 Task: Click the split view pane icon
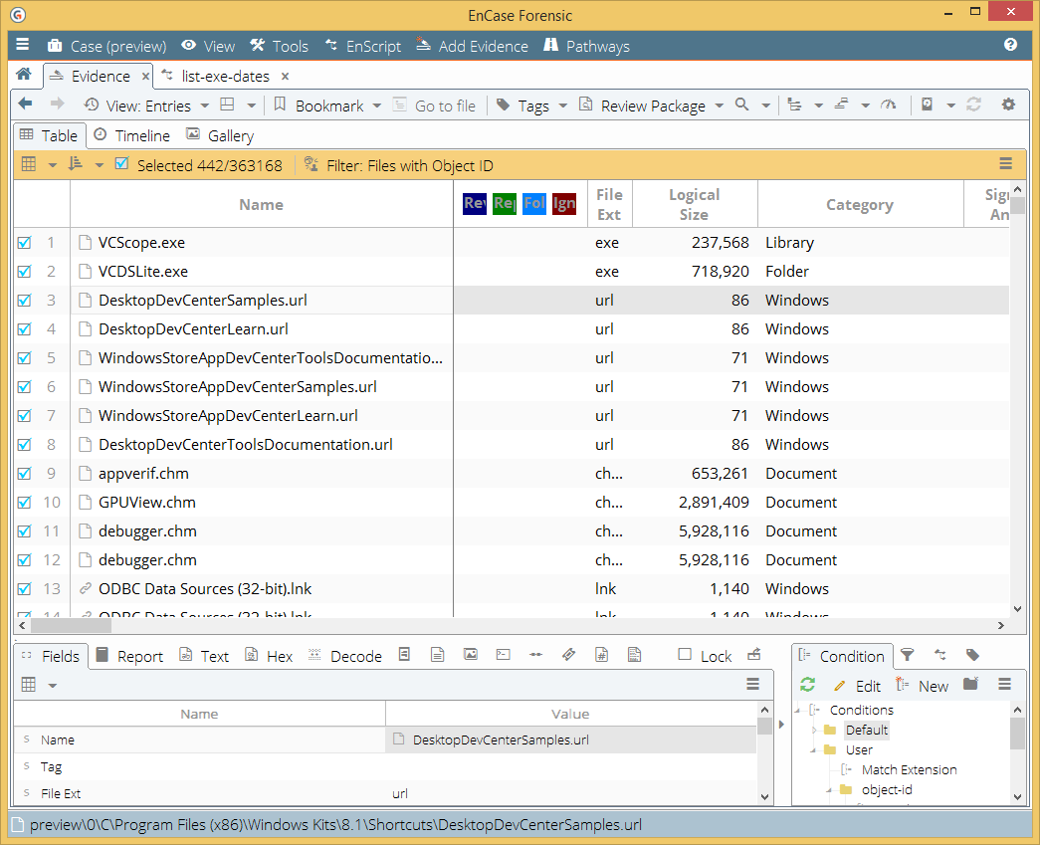(228, 105)
